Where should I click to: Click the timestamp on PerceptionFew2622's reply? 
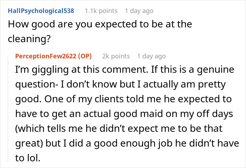click(x=151, y=56)
